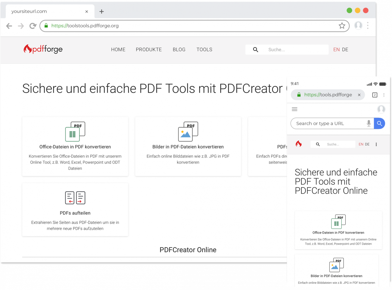Go to the BLOG navigation item
The width and height of the screenshot is (392, 290).
[x=179, y=50]
